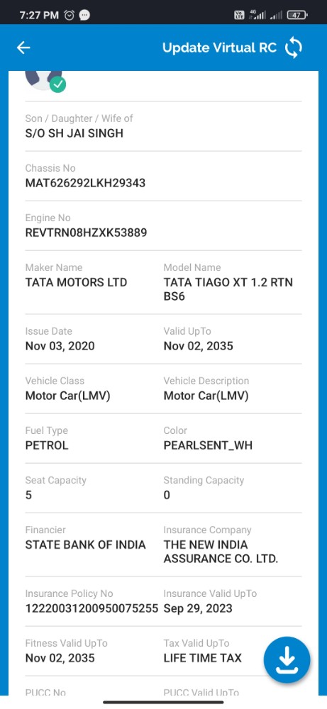
Task: Tap insurance policy number 12220031200950075255
Action: point(92,608)
